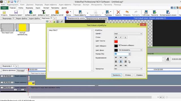
Task: Click the Удалить red X icon
Action: click(118, 12)
